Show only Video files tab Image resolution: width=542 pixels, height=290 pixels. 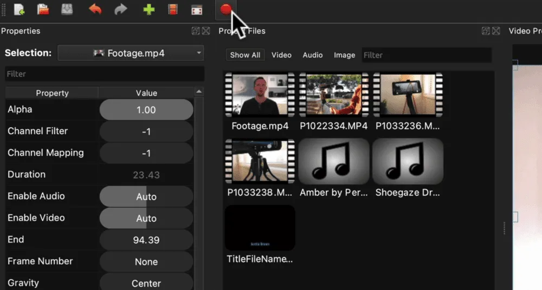pos(281,55)
